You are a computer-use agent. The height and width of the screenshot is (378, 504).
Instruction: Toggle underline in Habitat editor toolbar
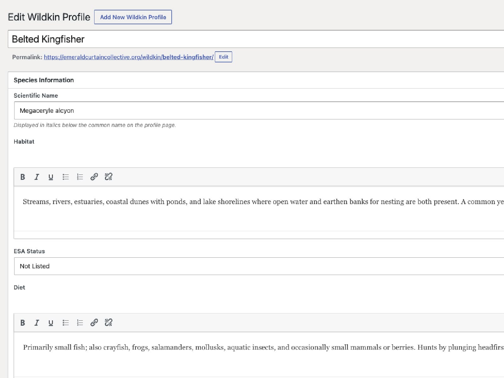click(51, 177)
